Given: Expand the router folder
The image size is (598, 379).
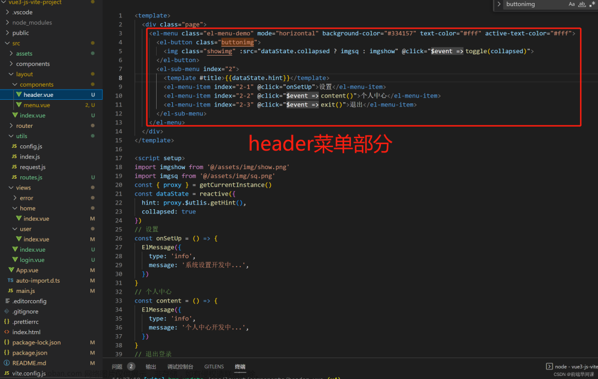Looking at the screenshot, I should (11, 126).
